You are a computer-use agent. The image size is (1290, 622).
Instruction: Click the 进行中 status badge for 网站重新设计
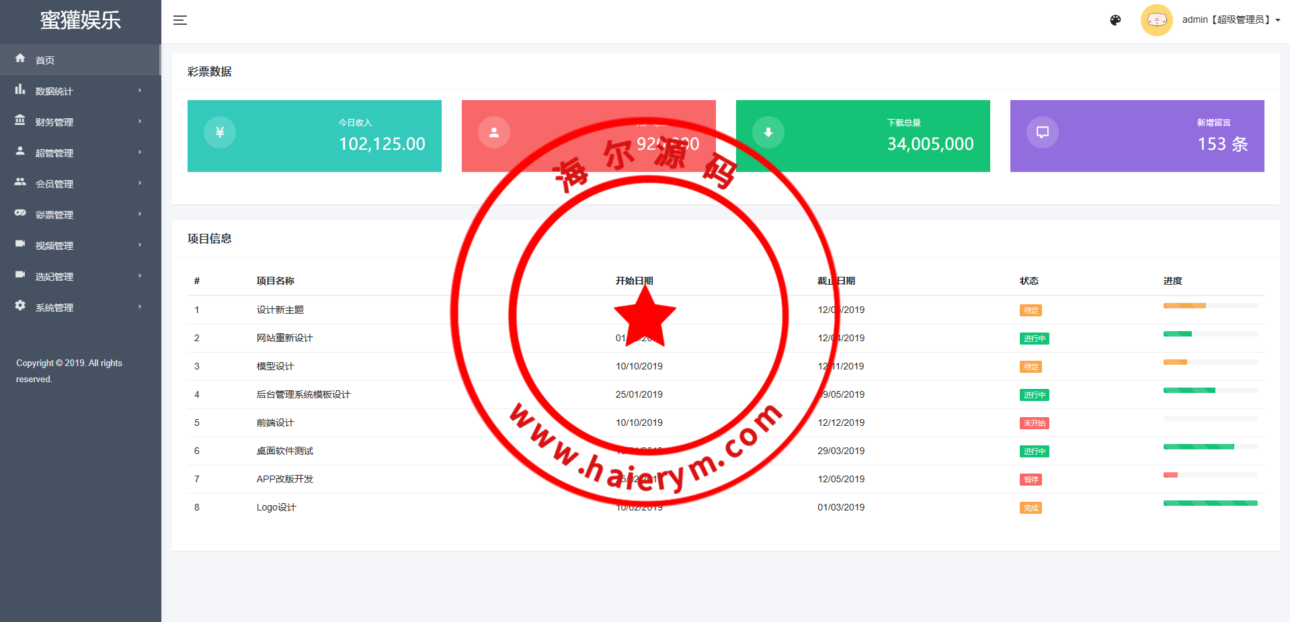1034,339
